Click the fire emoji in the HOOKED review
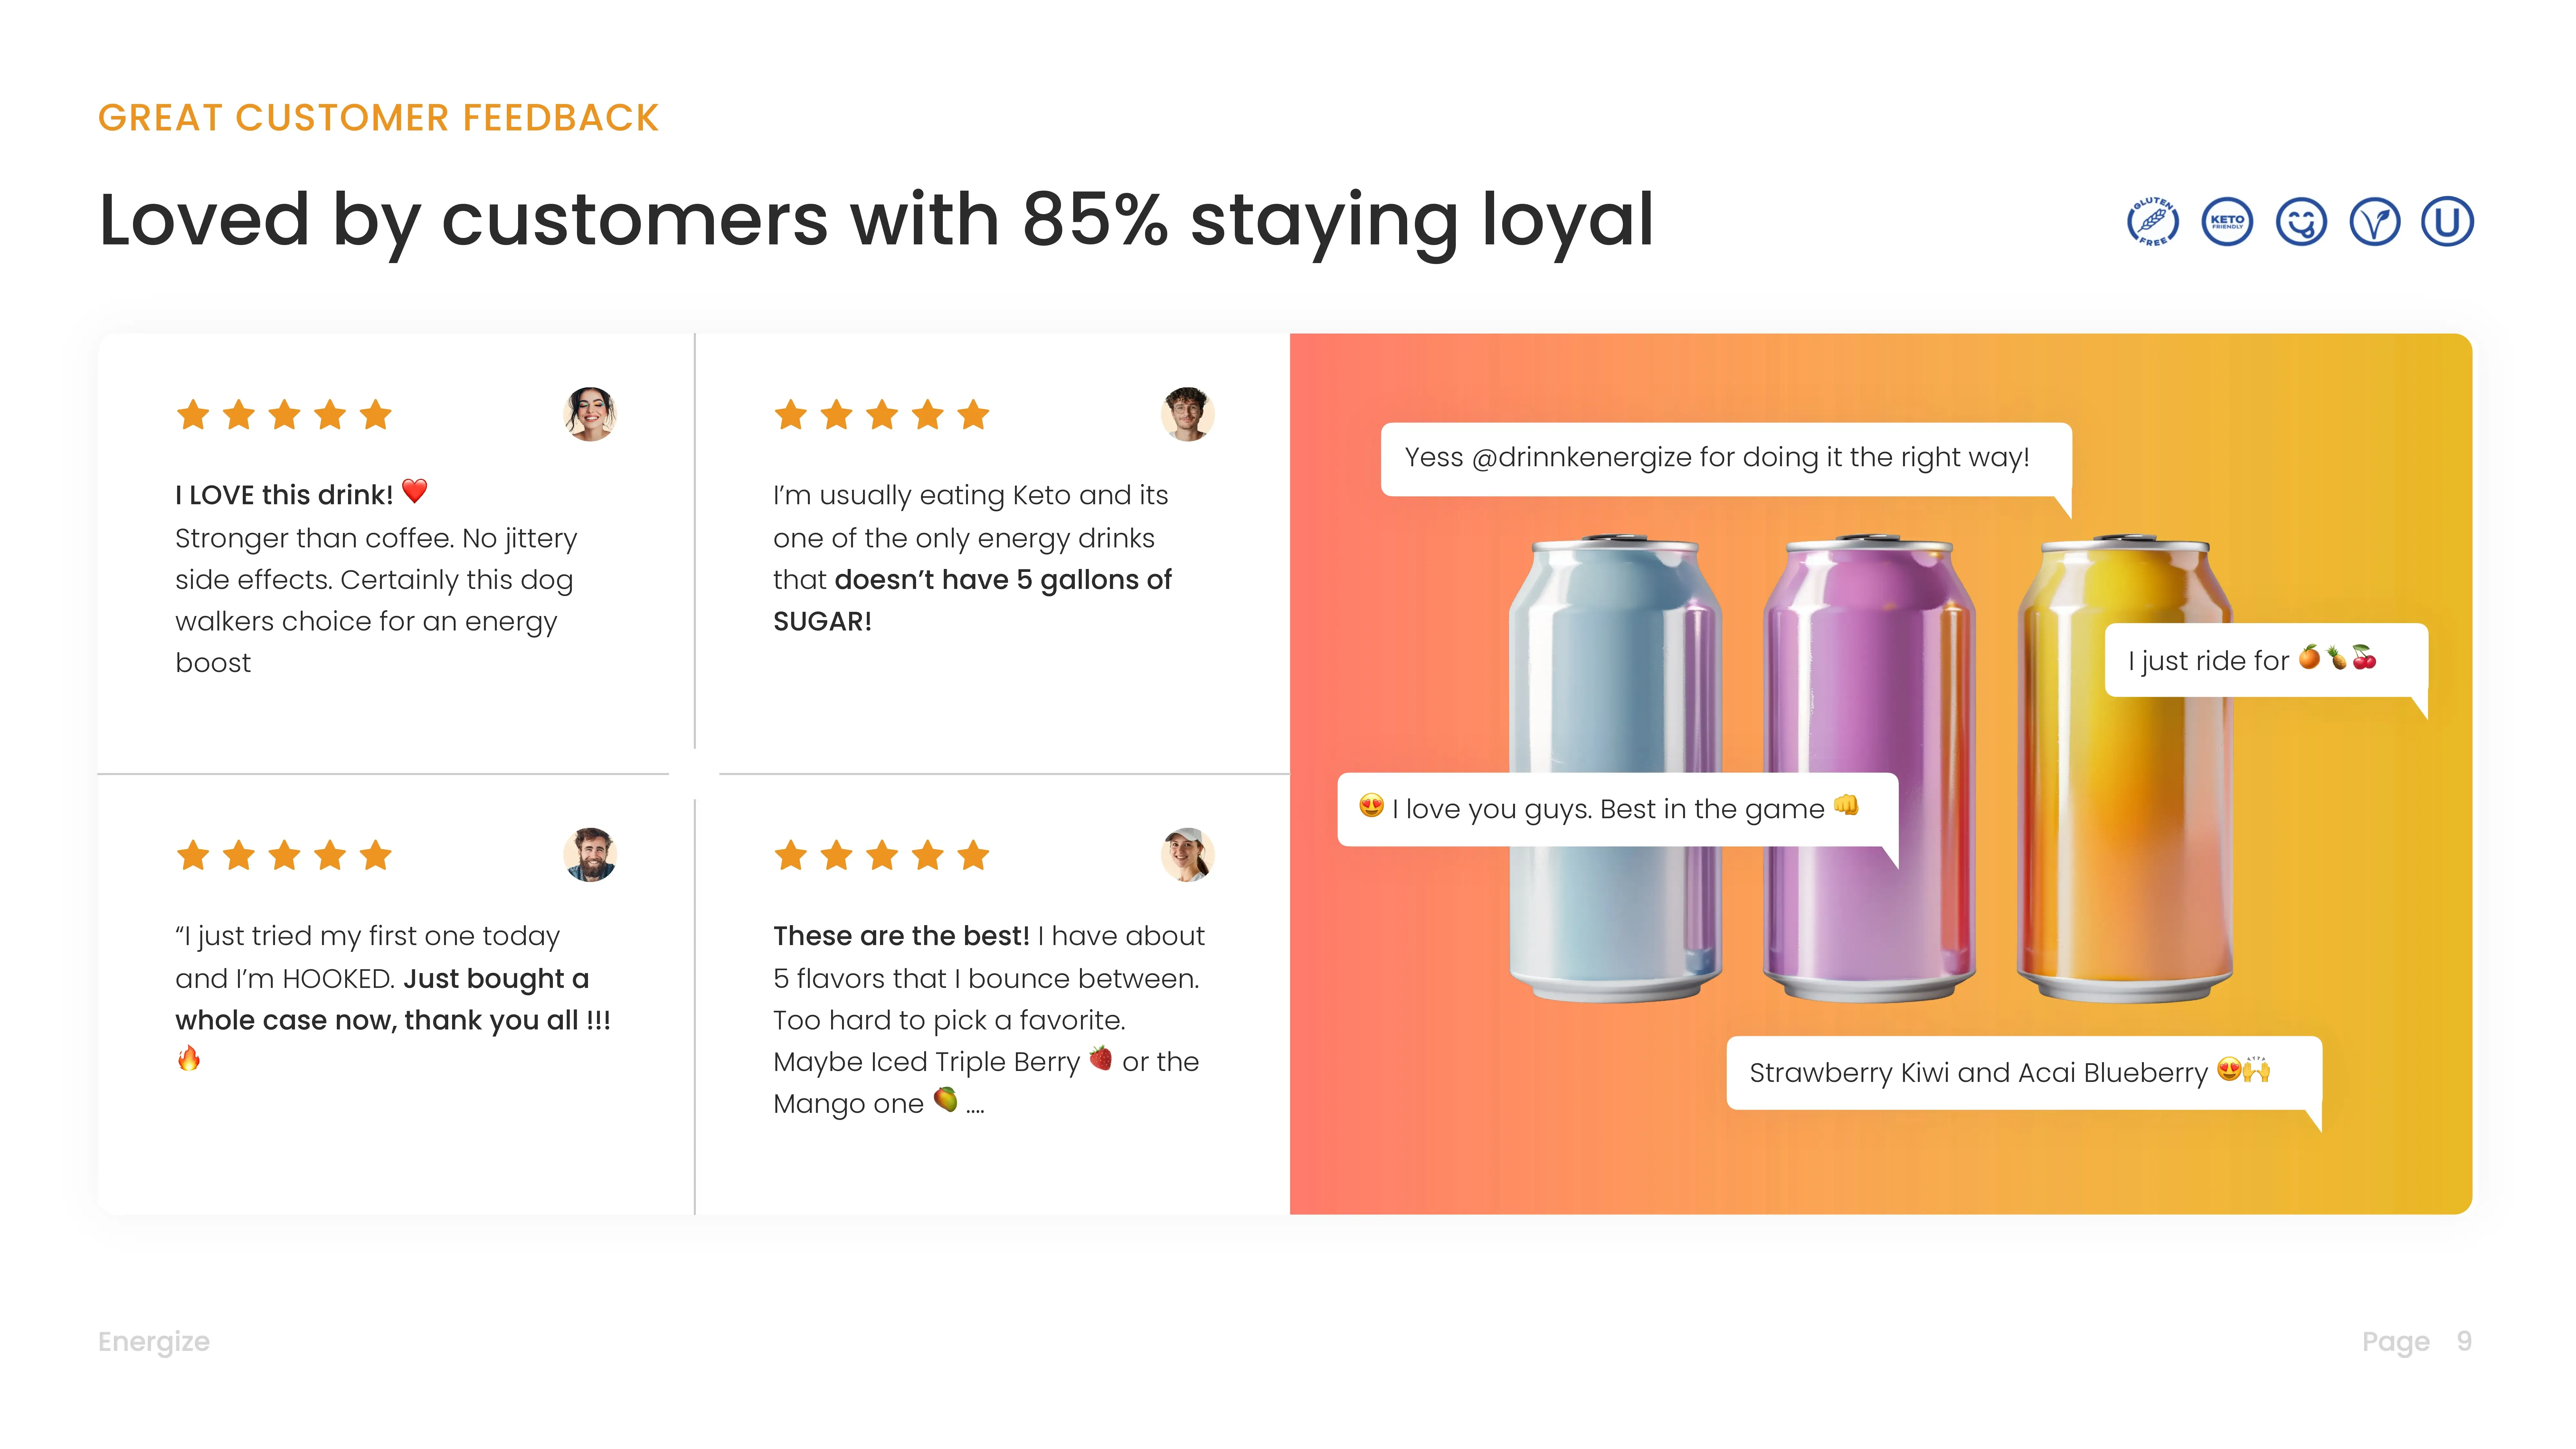 pyautogui.click(x=188, y=1058)
